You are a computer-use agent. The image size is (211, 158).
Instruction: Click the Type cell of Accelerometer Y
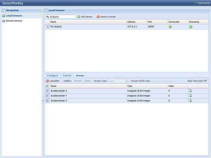pyautogui.click(x=146, y=96)
